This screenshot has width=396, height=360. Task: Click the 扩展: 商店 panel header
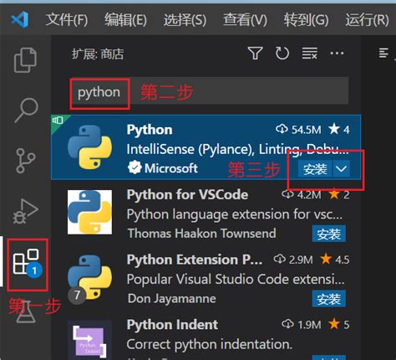pyautogui.click(x=98, y=54)
